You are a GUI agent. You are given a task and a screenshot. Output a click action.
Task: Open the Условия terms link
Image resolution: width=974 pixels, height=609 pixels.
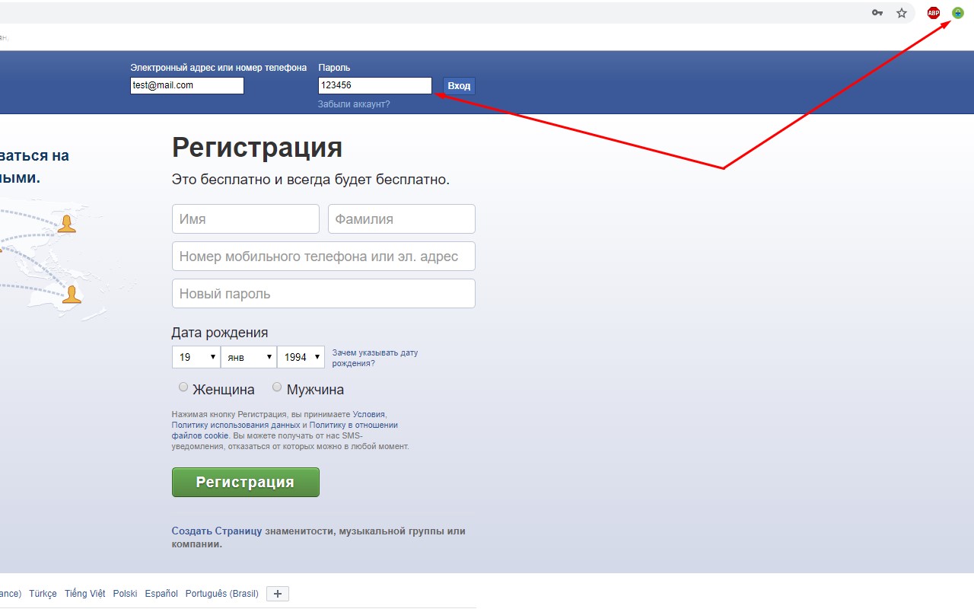[370, 414]
